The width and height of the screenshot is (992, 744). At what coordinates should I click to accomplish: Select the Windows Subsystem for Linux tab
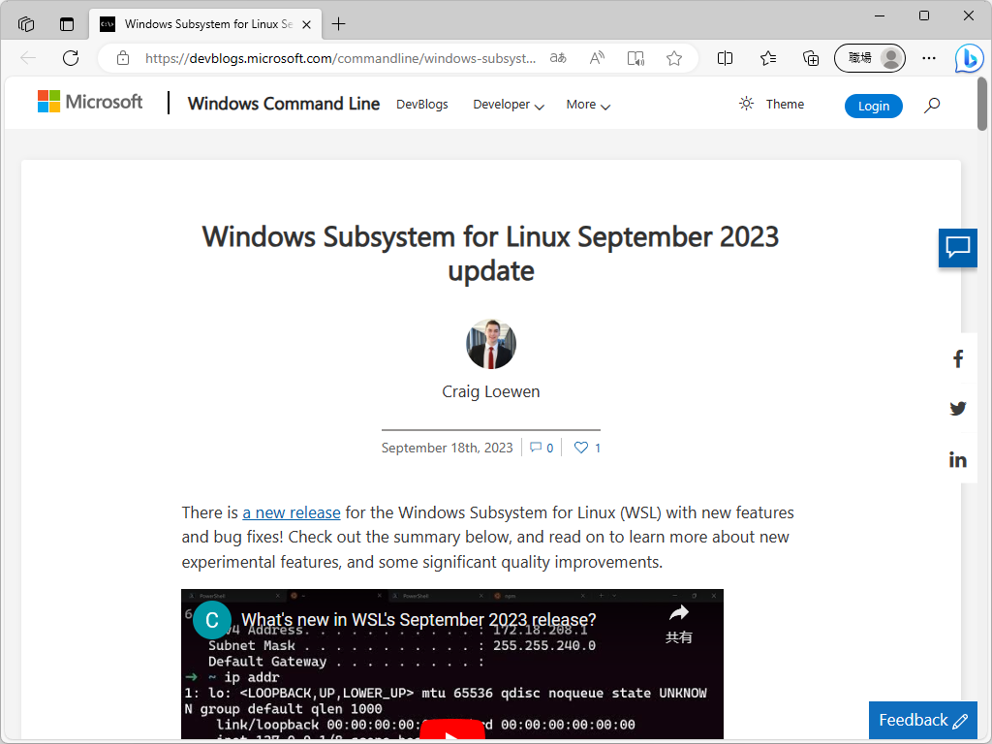click(205, 23)
